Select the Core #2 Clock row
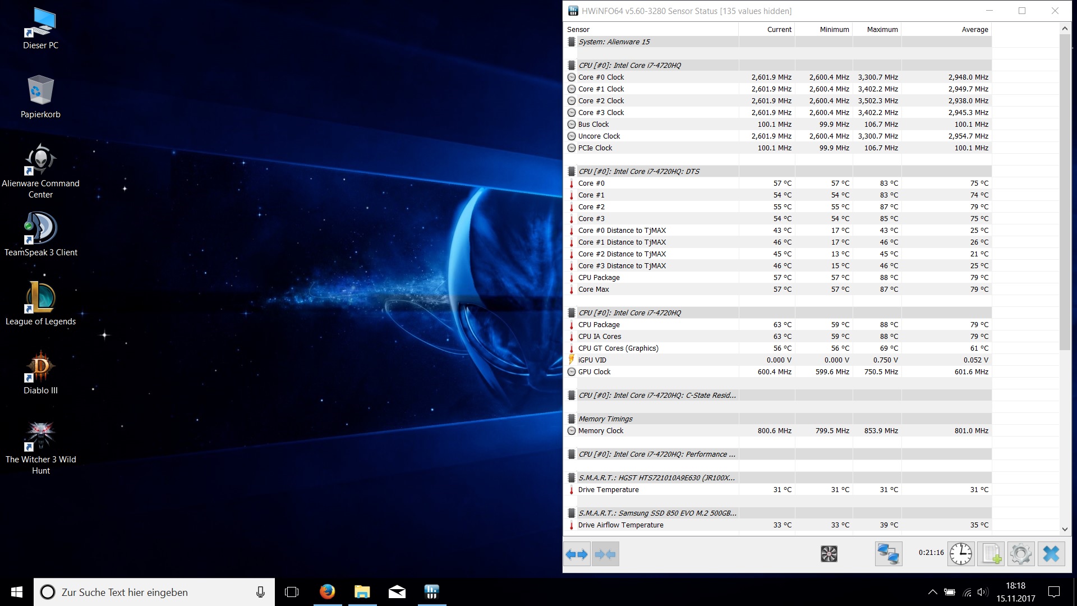The image size is (1077, 606). (x=601, y=100)
